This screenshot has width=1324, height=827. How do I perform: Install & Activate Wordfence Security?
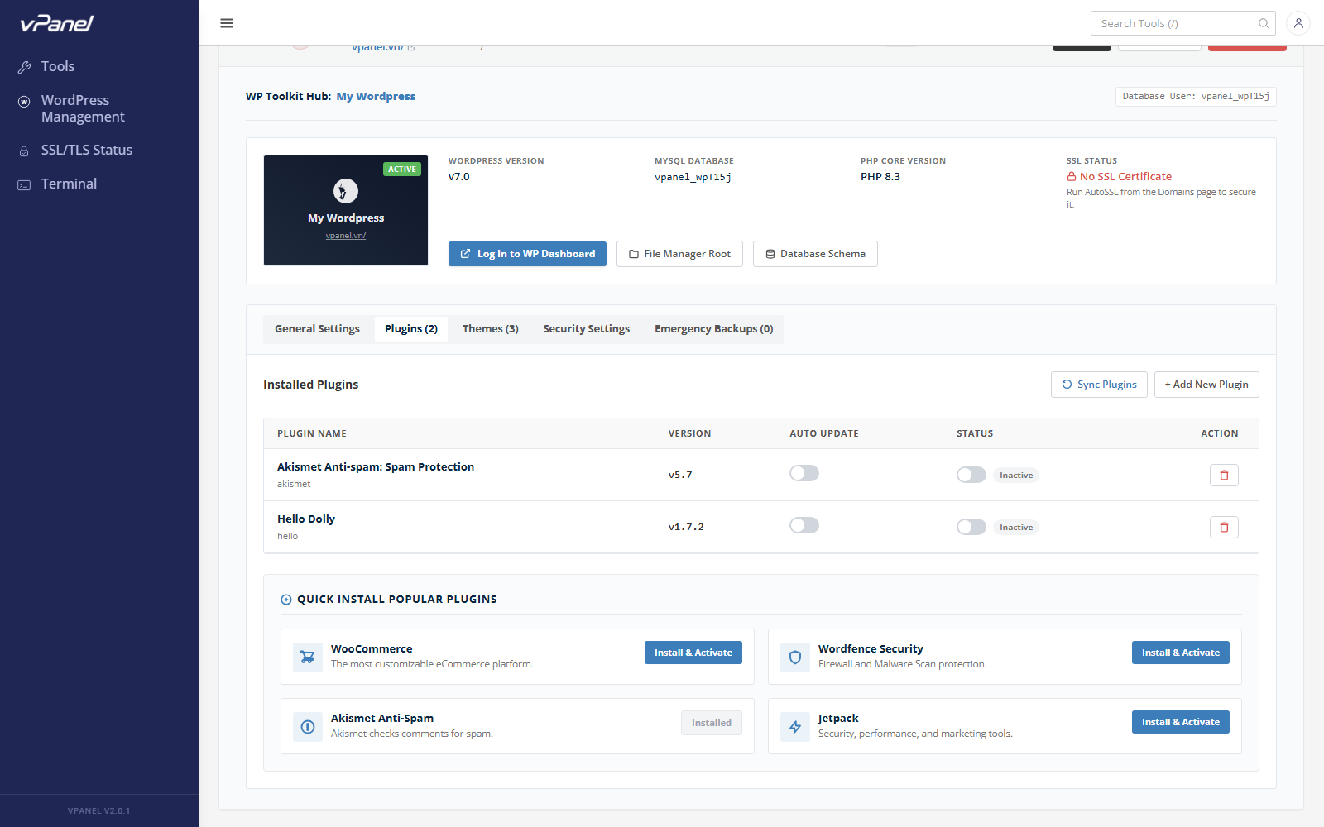tap(1181, 653)
